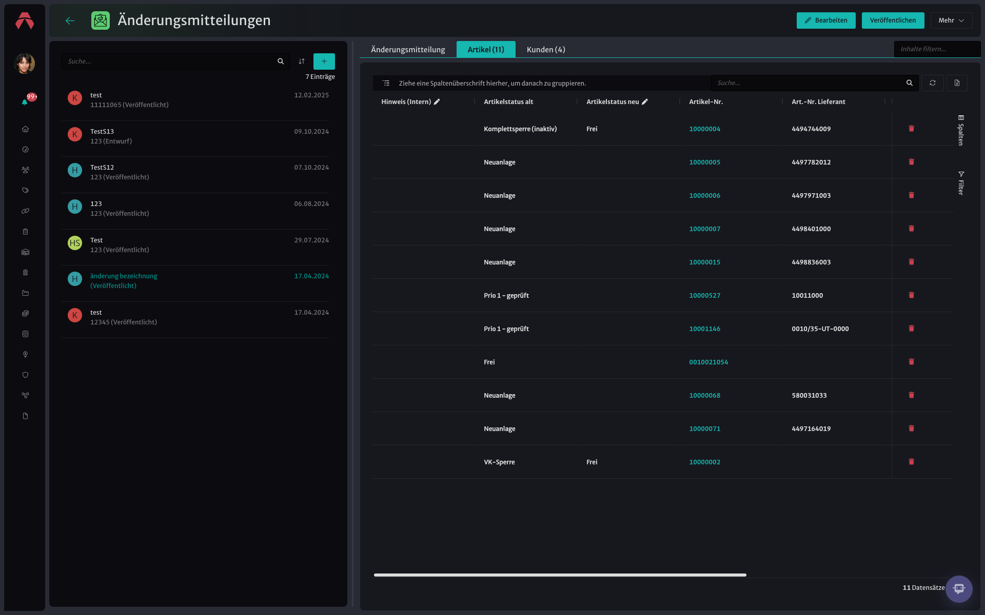The width and height of the screenshot is (985, 615).
Task: Open the warehouse sidebar icon
Action: coord(25,252)
